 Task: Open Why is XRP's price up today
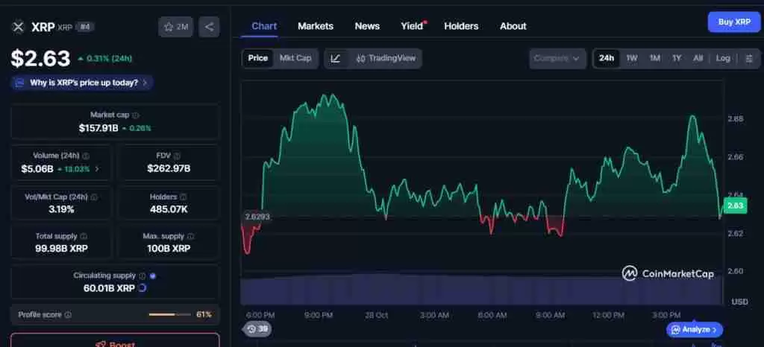(82, 83)
